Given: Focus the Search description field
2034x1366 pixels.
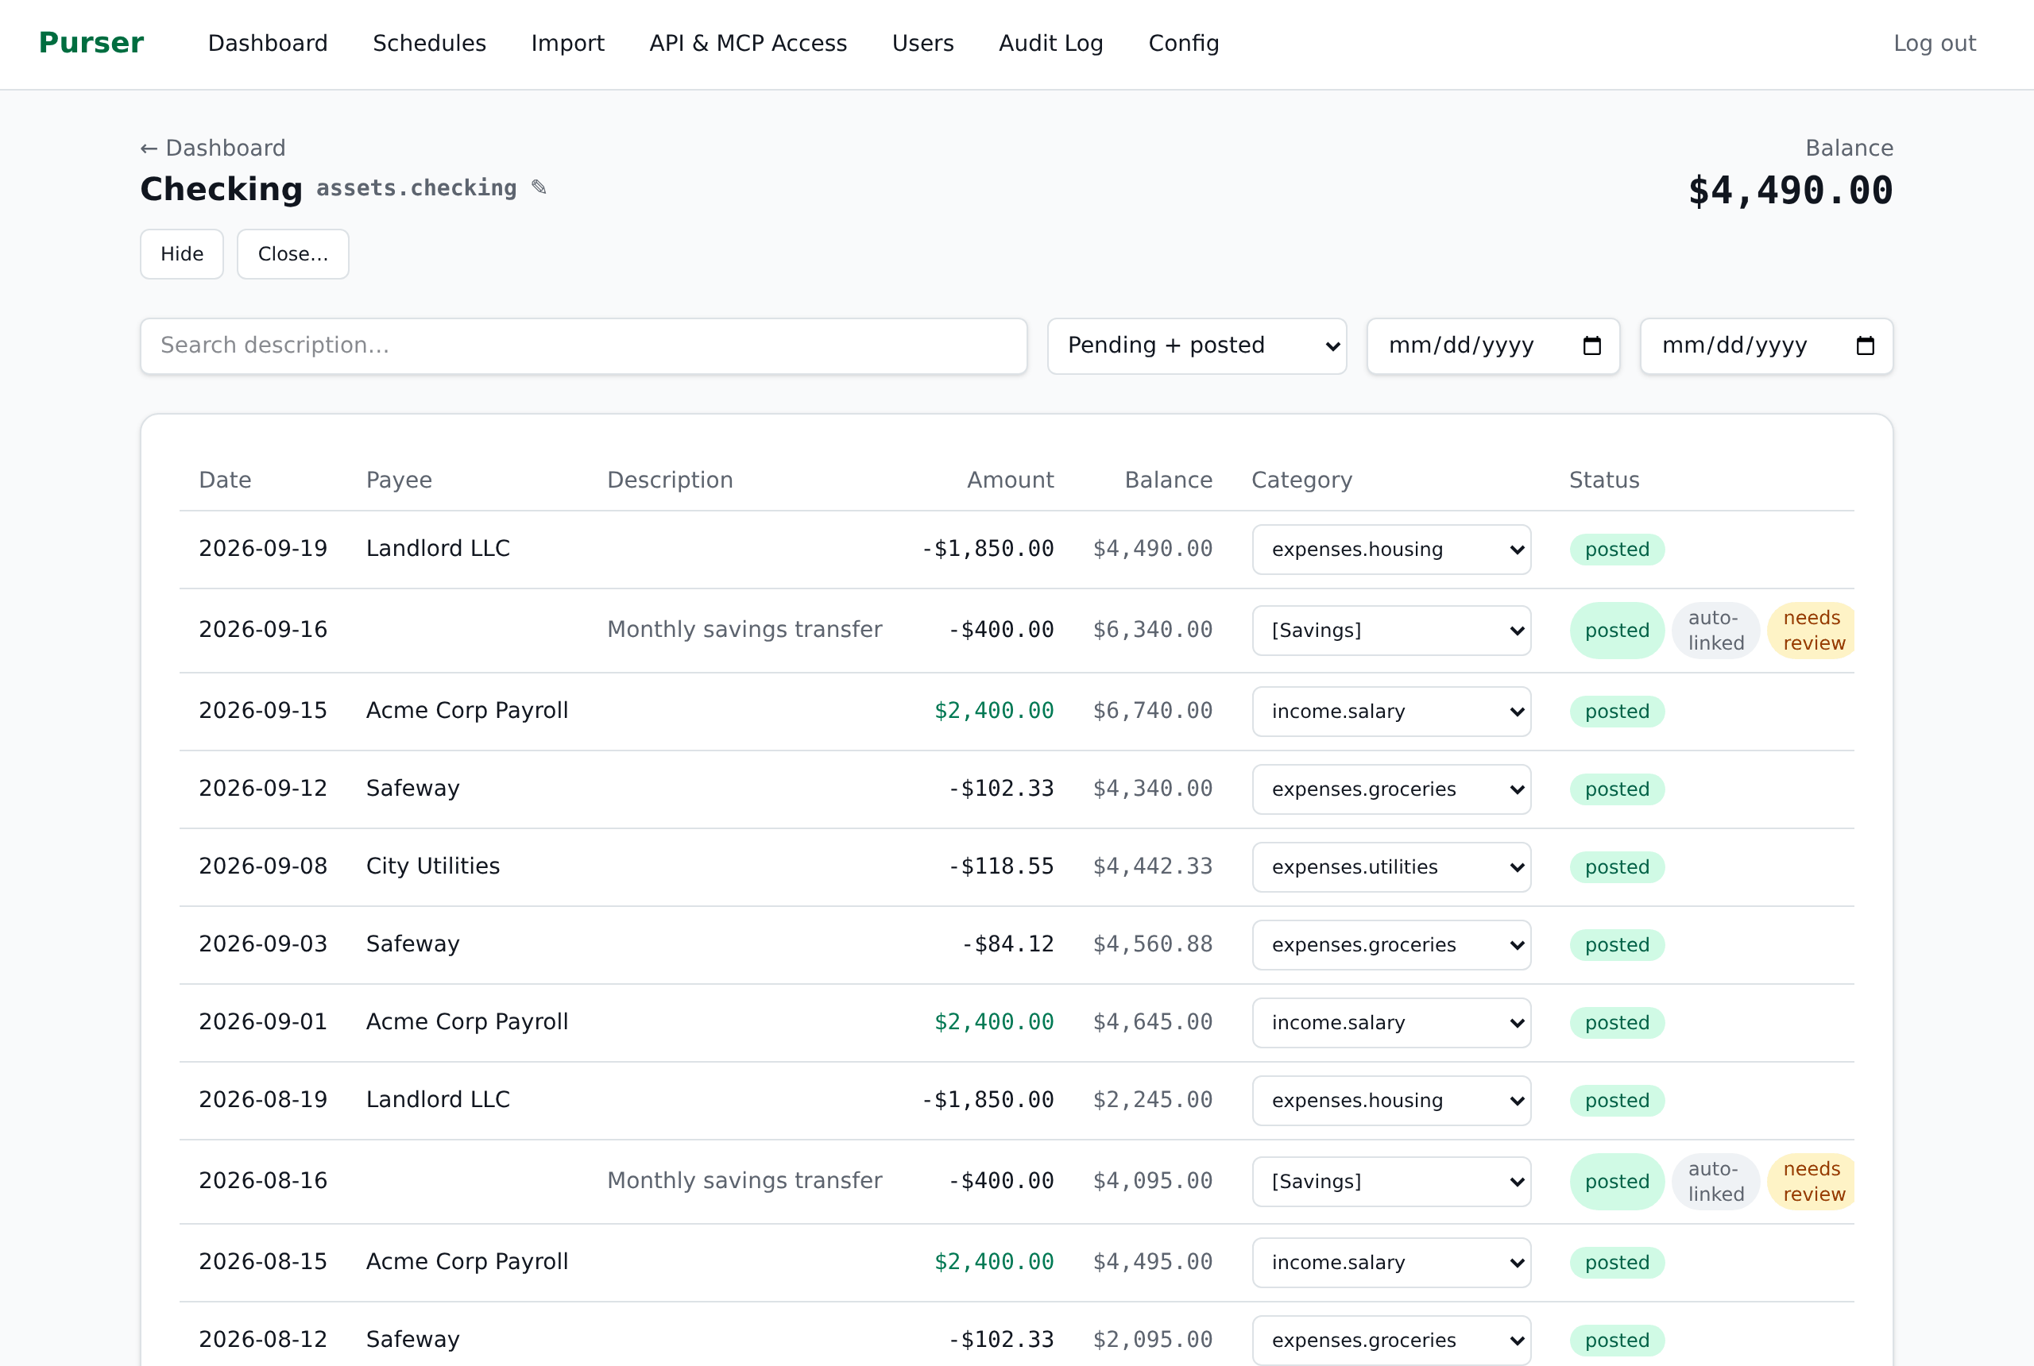Looking at the screenshot, I should (583, 345).
